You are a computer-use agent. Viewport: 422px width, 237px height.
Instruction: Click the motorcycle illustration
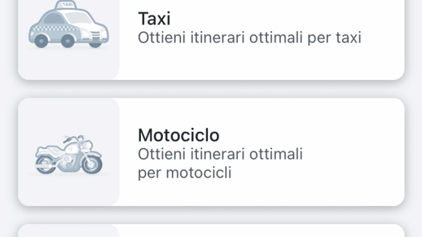tap(69, 154)
